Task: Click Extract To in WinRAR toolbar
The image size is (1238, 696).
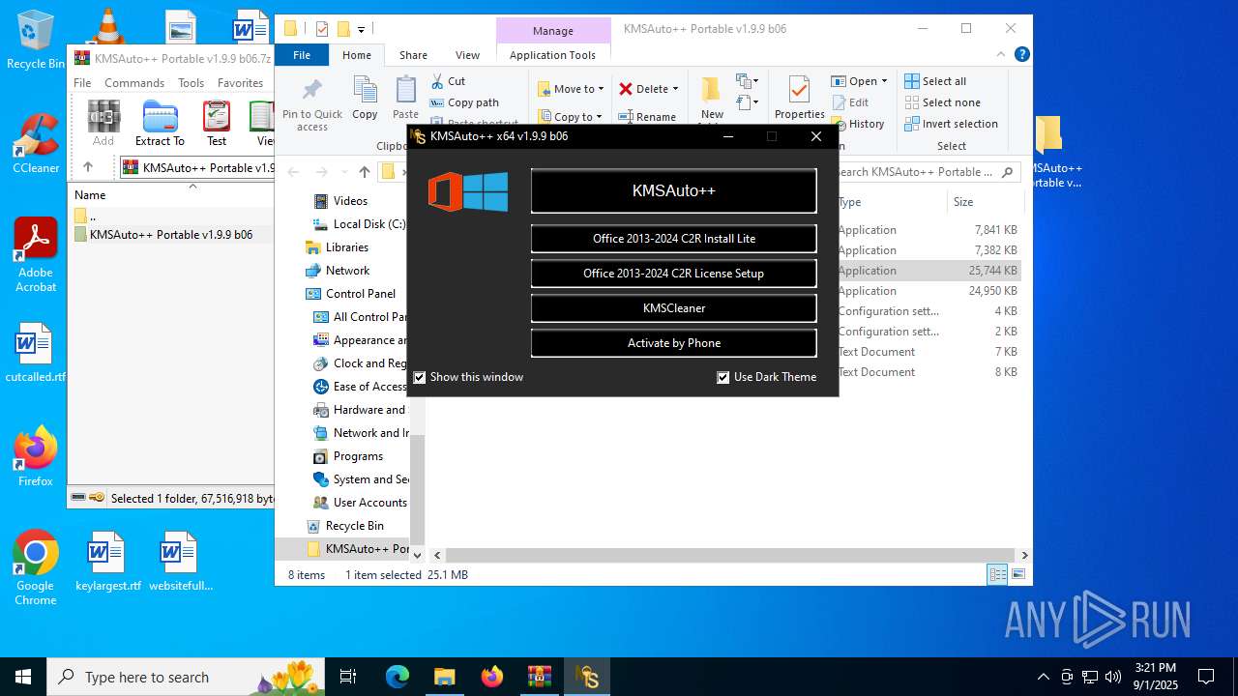Action: (x=160, y=124)
